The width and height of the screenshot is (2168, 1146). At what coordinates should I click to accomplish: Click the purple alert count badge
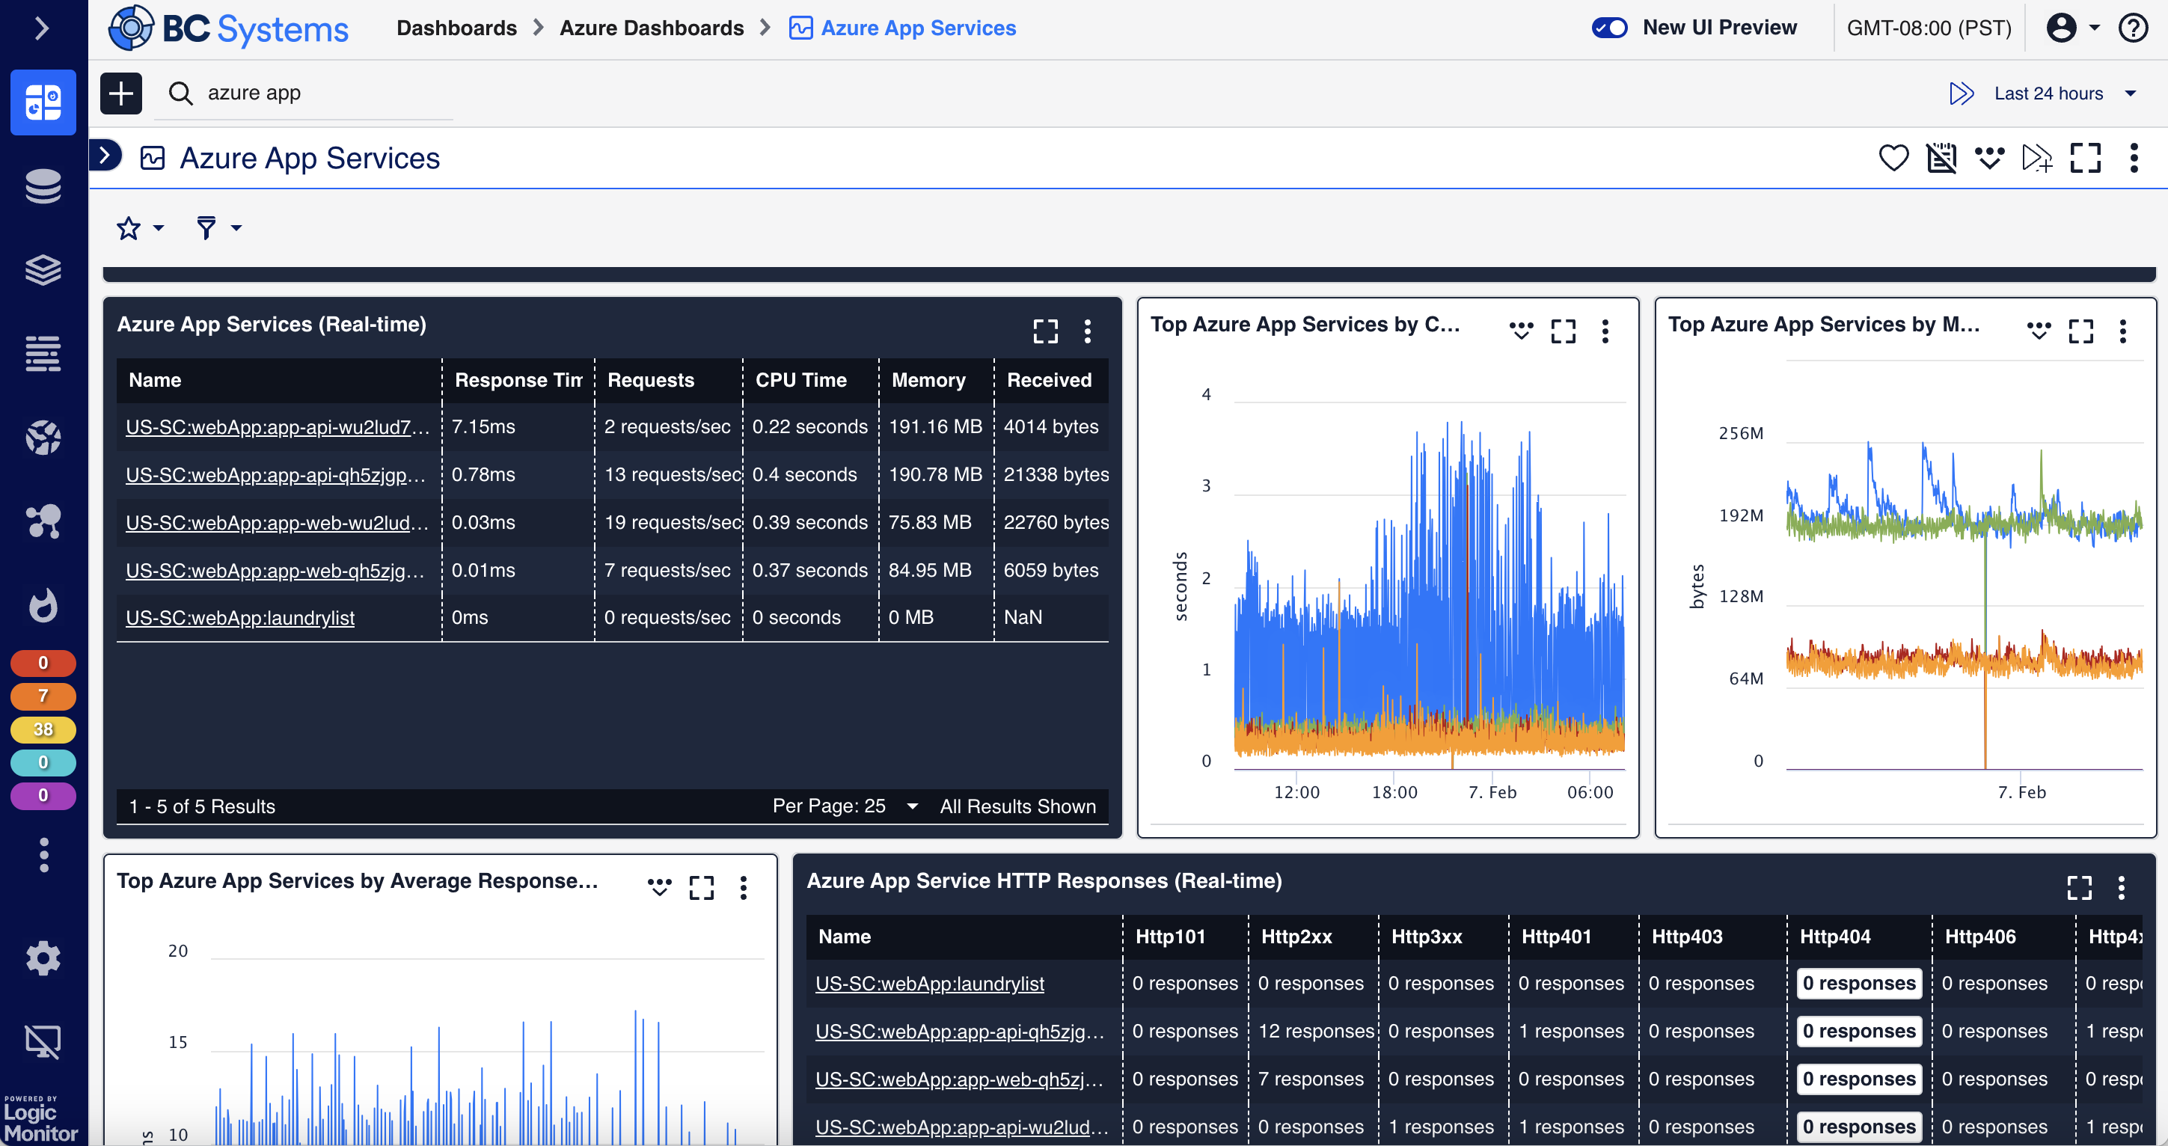pyautogui.click(x=43, y=795)
